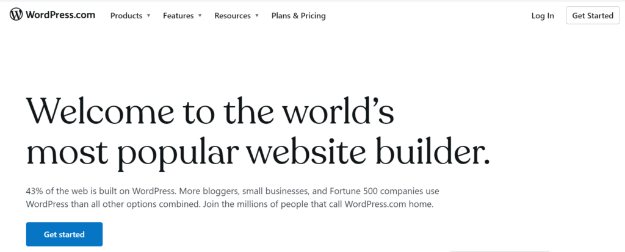Go to the Plans & Pricing page

pos(298,16)
